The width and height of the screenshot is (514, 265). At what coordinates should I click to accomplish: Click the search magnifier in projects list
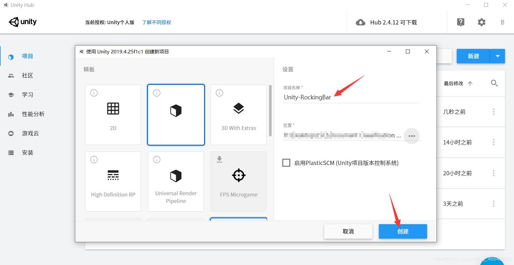[494, 83]
